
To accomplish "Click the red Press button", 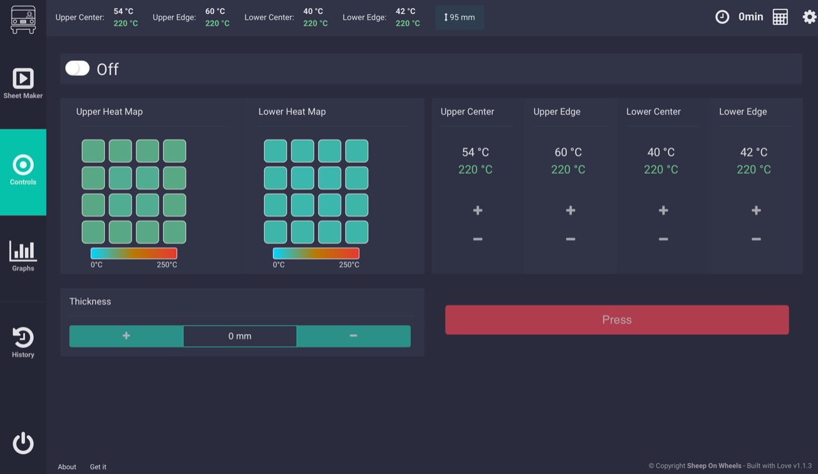I will coord(617,319).
